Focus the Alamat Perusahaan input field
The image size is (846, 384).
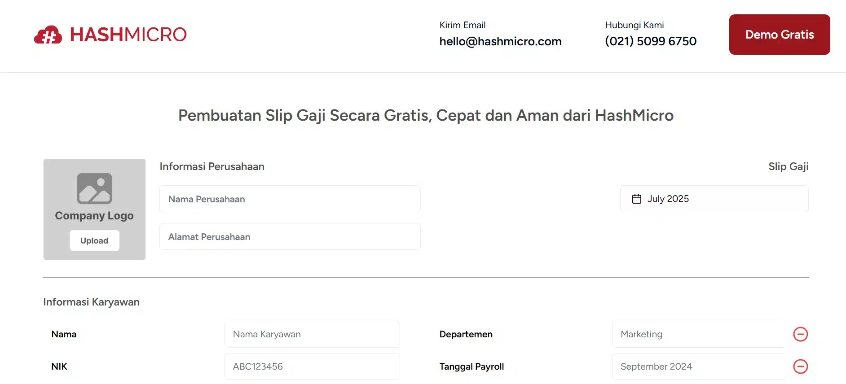click(290, 236)
